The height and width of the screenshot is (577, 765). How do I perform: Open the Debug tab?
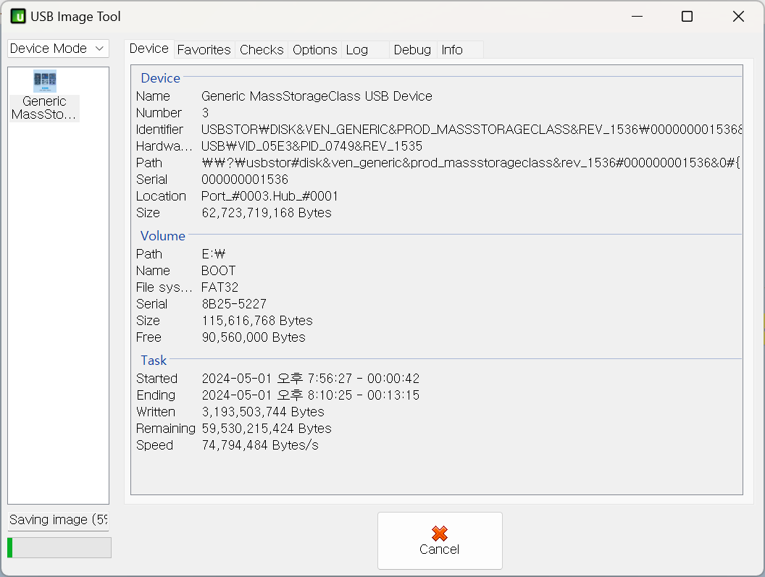(412, 50)
